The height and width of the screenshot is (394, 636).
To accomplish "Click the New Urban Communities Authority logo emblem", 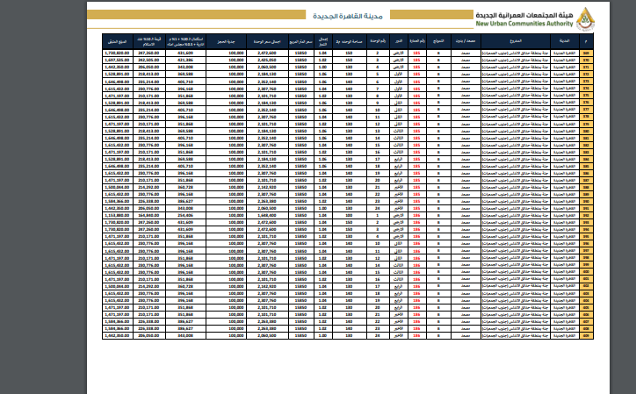I will coord(585,18).
